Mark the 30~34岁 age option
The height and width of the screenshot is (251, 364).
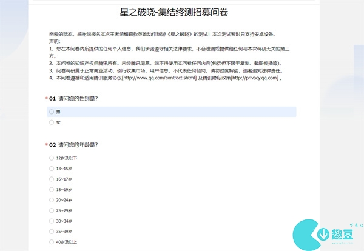(x=52, y=221)
